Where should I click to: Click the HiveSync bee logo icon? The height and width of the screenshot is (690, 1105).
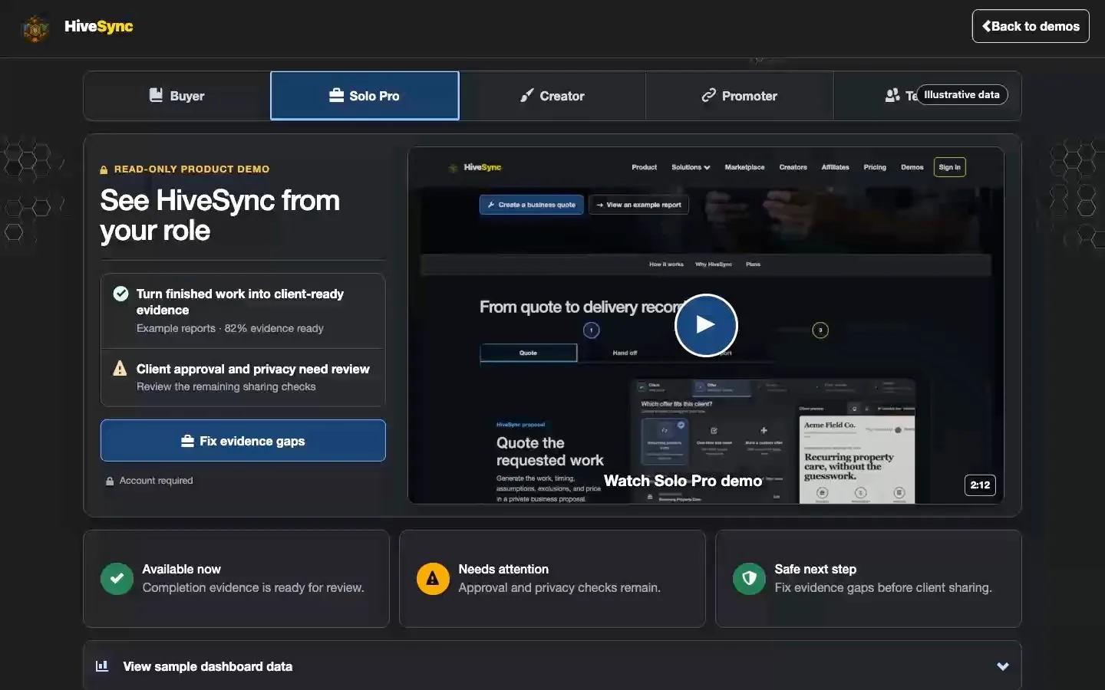pyautogui.click(x=35, y=28)
